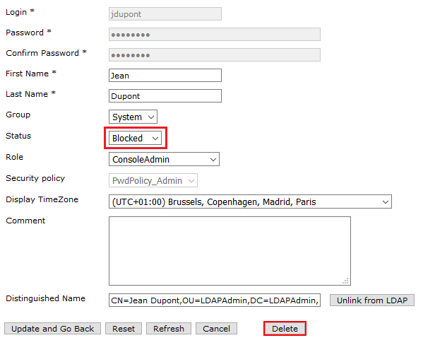423x345 pixels.
Task: Open the Role dropdown showing ConsoleAdmin
Action: 164,159
